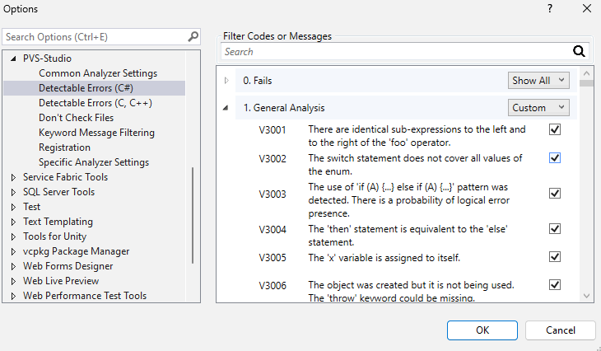601x351 pixels.
Task: Open the Custom dropdown for General Analysis
Action: click(538, 108)
